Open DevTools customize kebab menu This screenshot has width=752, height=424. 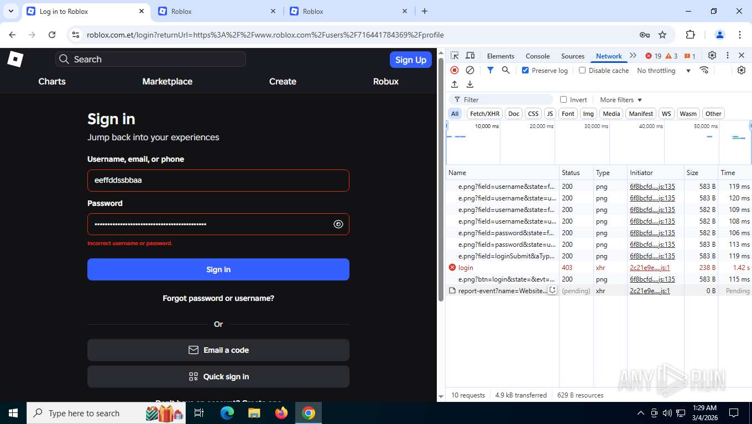(x=728, y=56)
